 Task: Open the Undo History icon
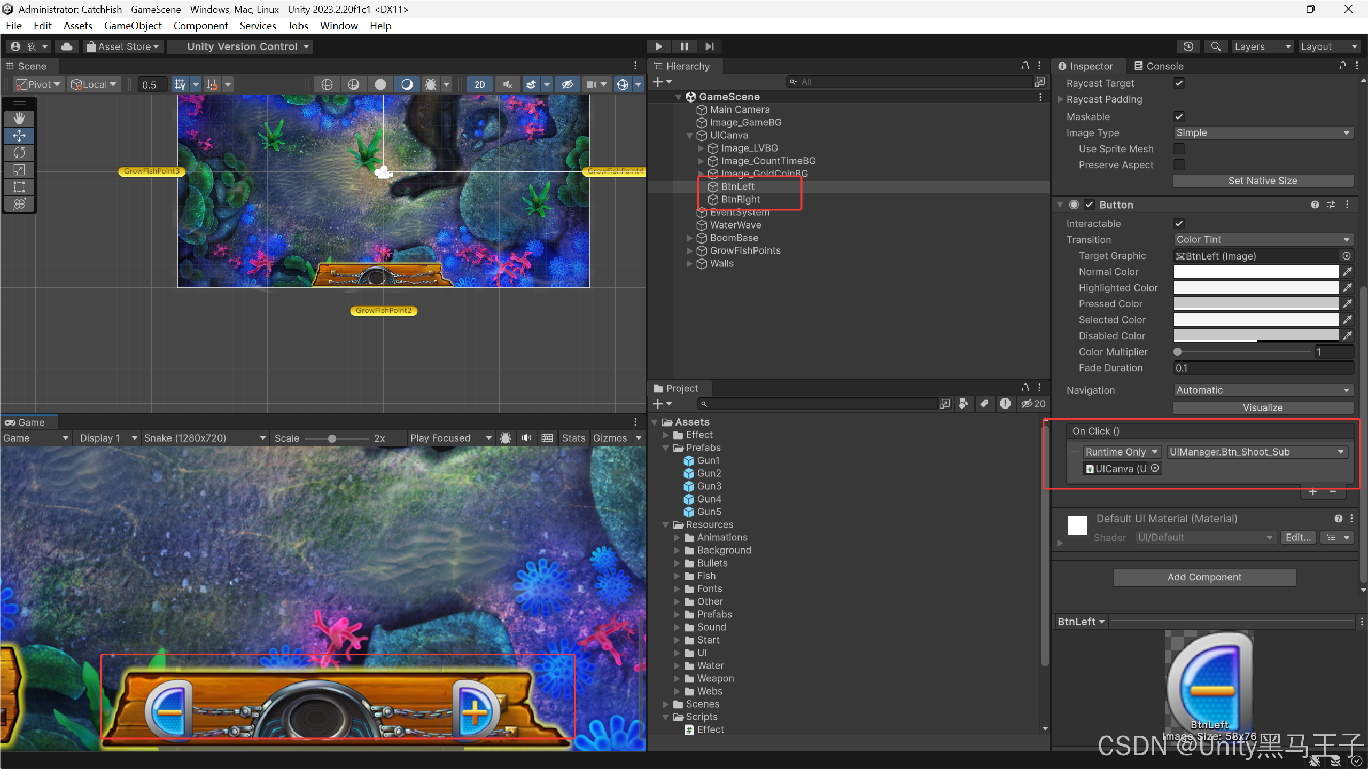click(x=1188, y=46)
